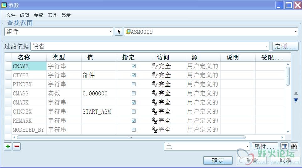The height and width of the screenshot is (168, 302).
Task: Open the ASM0009 model dropdown
Action: [x=211, y=32]
